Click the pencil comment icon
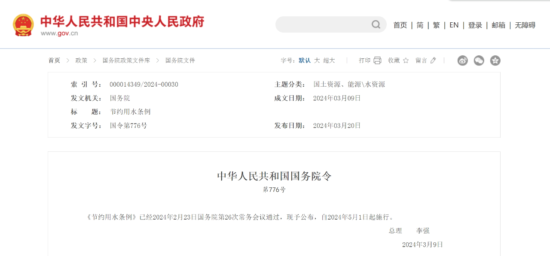 [433, 60]
